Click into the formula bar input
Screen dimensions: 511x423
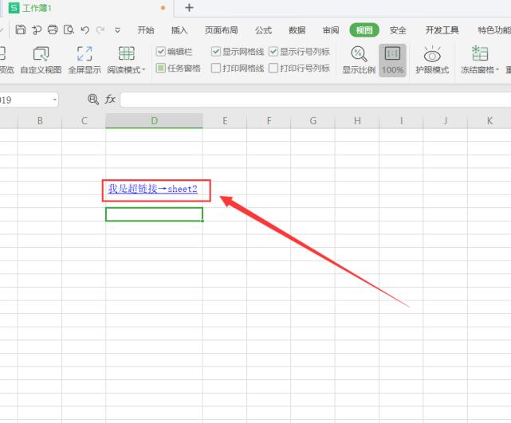click(x=316, y=100)
